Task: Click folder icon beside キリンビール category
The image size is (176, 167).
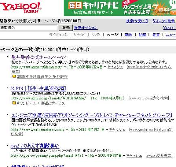Action: 14,103
